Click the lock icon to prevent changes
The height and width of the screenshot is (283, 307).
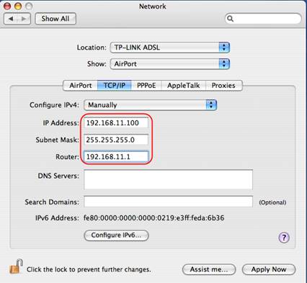(16, 266)
